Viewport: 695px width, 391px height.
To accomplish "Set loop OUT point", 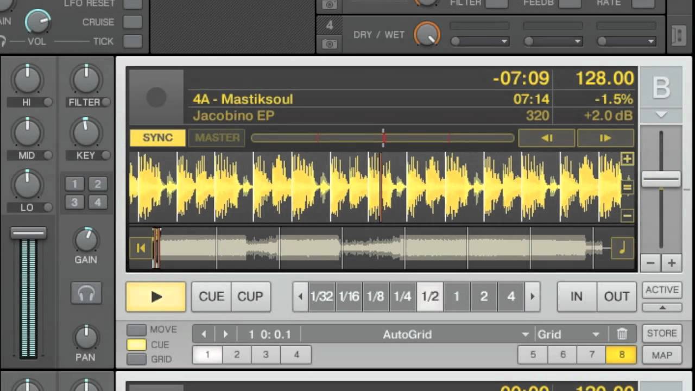I will [617, 297].
